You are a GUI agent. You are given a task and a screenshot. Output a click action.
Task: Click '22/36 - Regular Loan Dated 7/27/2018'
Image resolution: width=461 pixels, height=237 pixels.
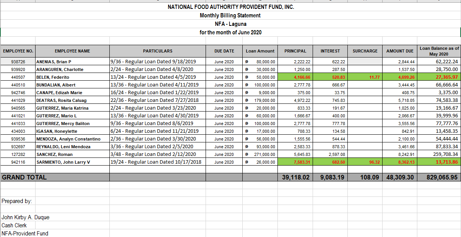point(158,100)
